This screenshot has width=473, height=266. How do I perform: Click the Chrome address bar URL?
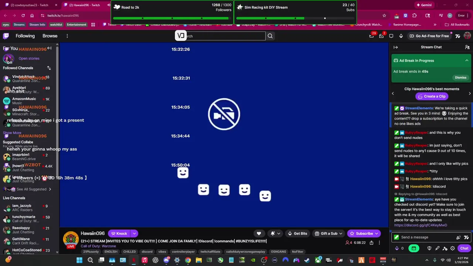tap(63, 16)
